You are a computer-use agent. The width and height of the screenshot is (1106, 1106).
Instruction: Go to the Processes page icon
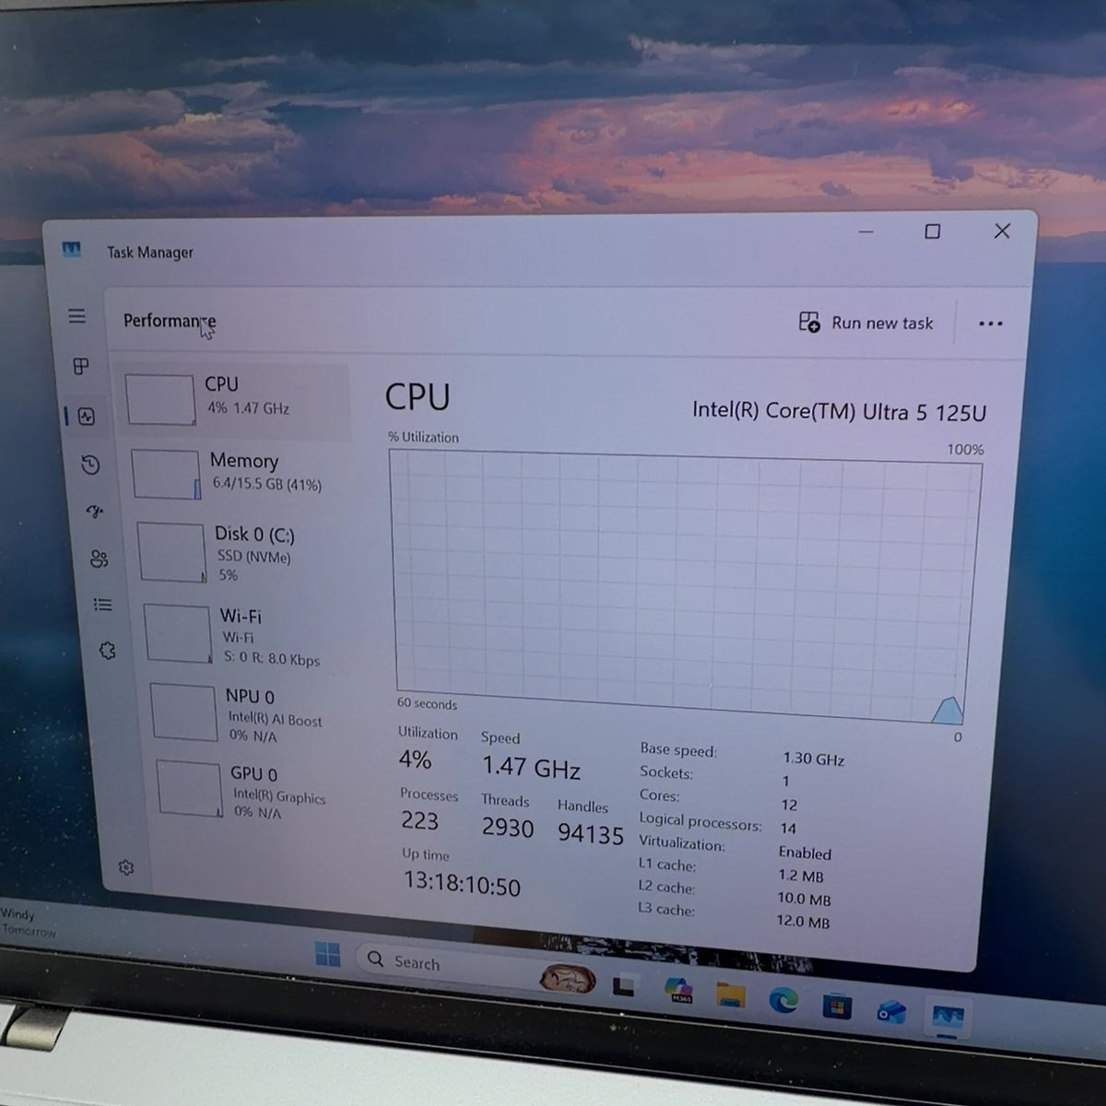(81, 366)
